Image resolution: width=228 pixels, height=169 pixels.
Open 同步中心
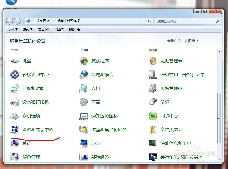pyautogui.click(x=169, y=116)
